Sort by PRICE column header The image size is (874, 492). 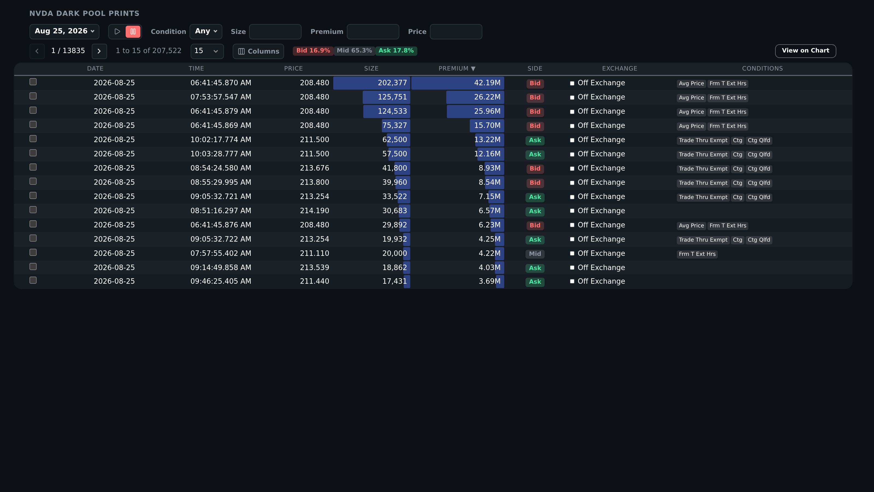point(293,69)
